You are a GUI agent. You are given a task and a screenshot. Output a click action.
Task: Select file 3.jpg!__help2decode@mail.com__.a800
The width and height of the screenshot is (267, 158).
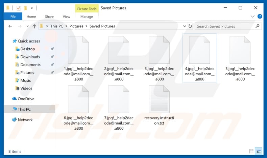pyautogui.click(x=159, y=58)
